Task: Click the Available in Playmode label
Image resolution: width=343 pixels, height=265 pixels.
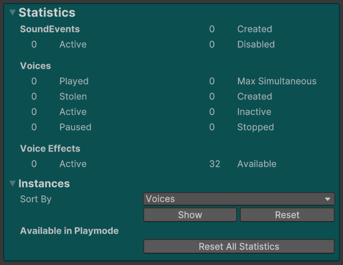Action: coord(69,231)
